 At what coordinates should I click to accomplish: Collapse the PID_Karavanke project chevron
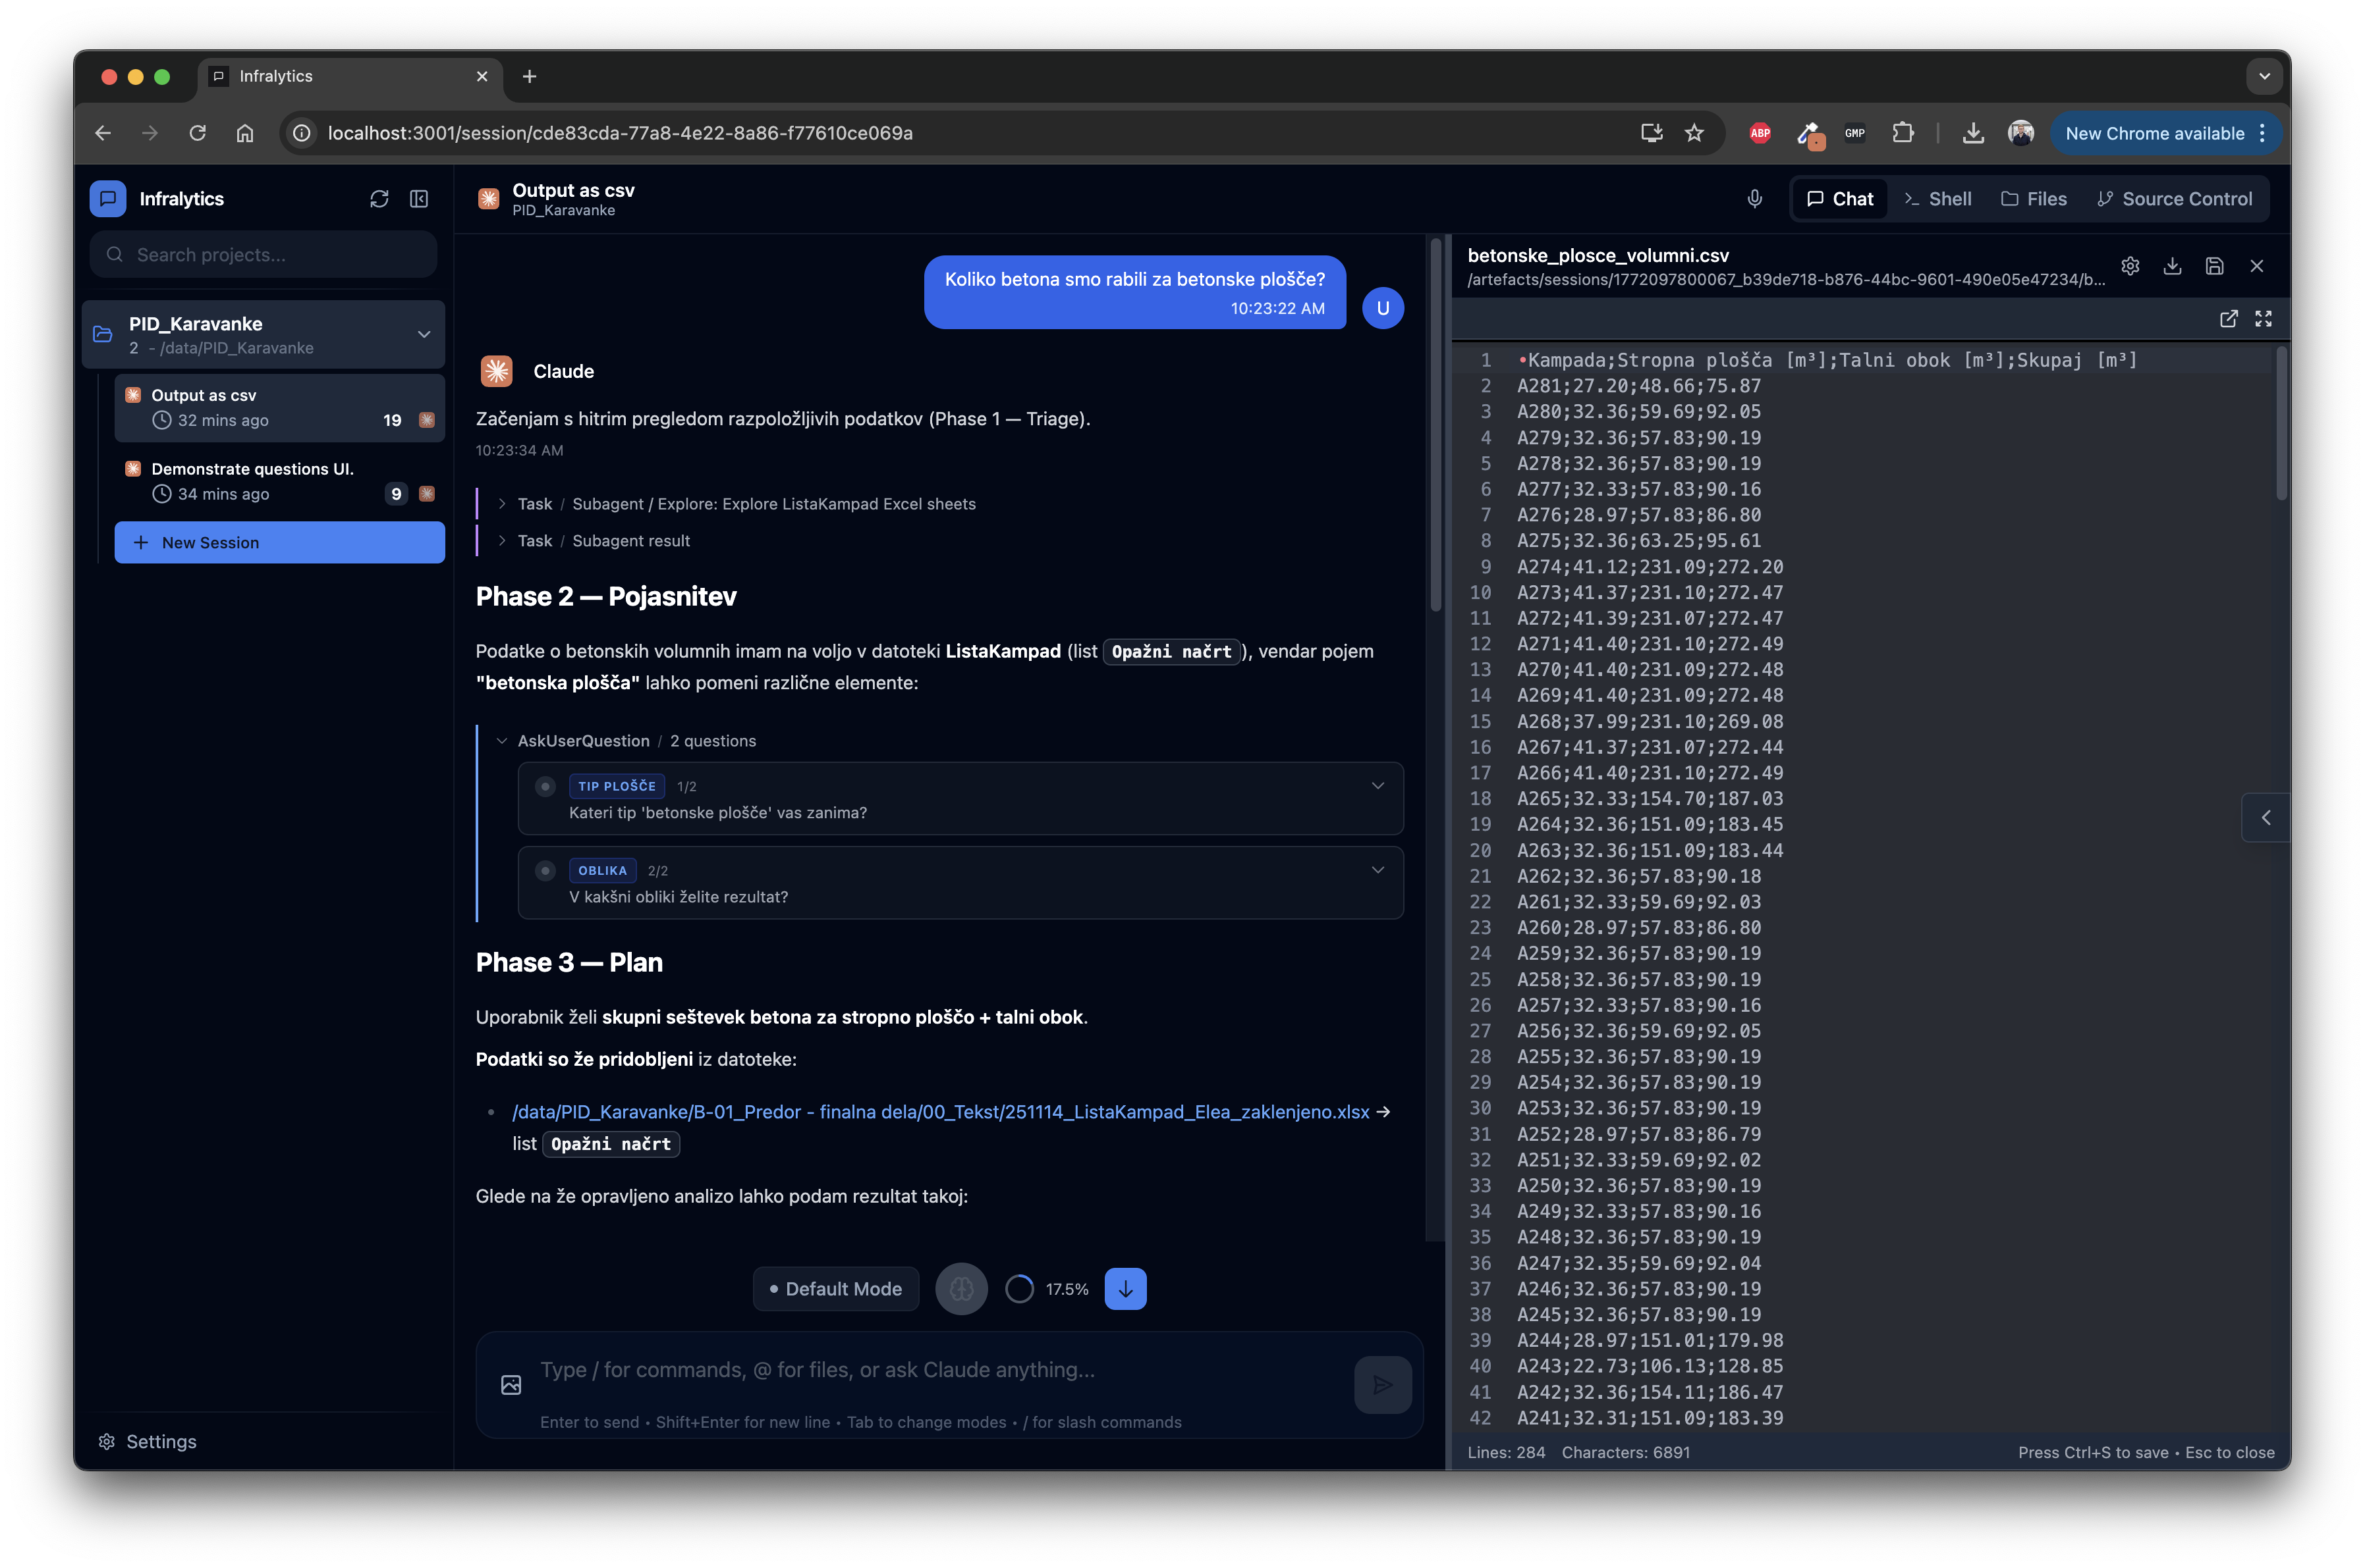coord(424,334)
